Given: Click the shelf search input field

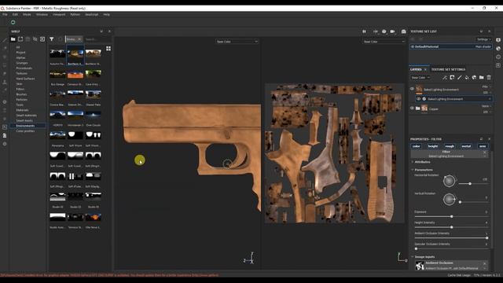Looking at the screenshot, I should (x=97, y=39).
